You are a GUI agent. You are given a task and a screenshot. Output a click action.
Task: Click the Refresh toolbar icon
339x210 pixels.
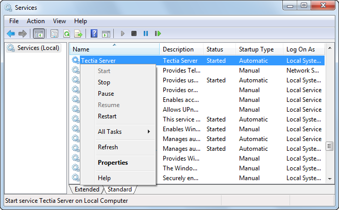[x=66, y=33]
